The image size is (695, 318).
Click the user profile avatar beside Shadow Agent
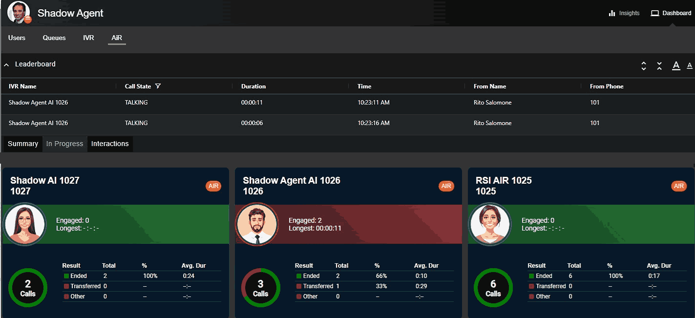coord(19,13)
